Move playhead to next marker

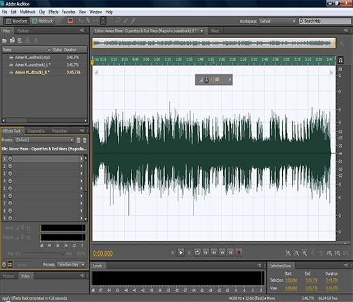230,252
